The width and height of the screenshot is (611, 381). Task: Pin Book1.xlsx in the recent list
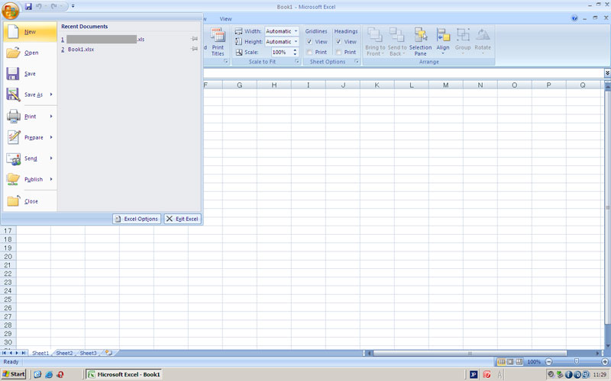point(195,49)
